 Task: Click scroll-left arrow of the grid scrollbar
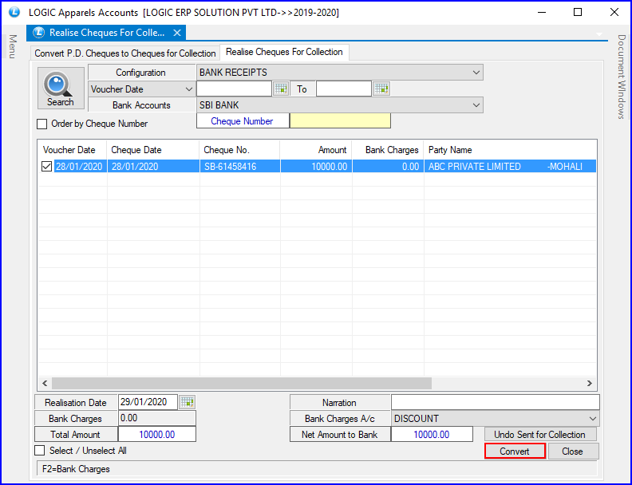pos(45,383)
